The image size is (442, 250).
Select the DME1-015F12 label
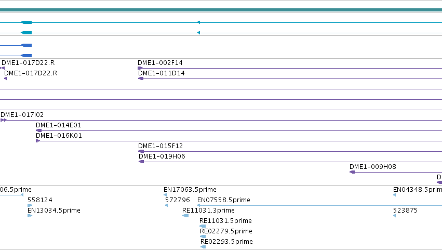160,146
